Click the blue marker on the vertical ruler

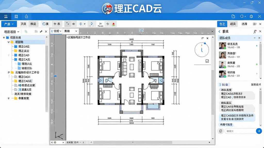[x=55, y=76]
